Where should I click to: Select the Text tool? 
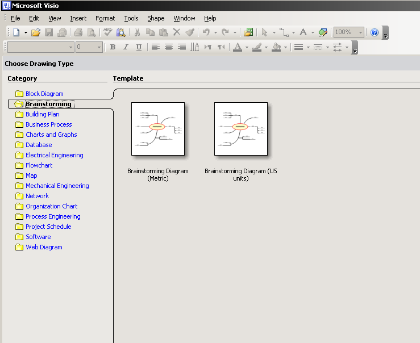[303, 33]
